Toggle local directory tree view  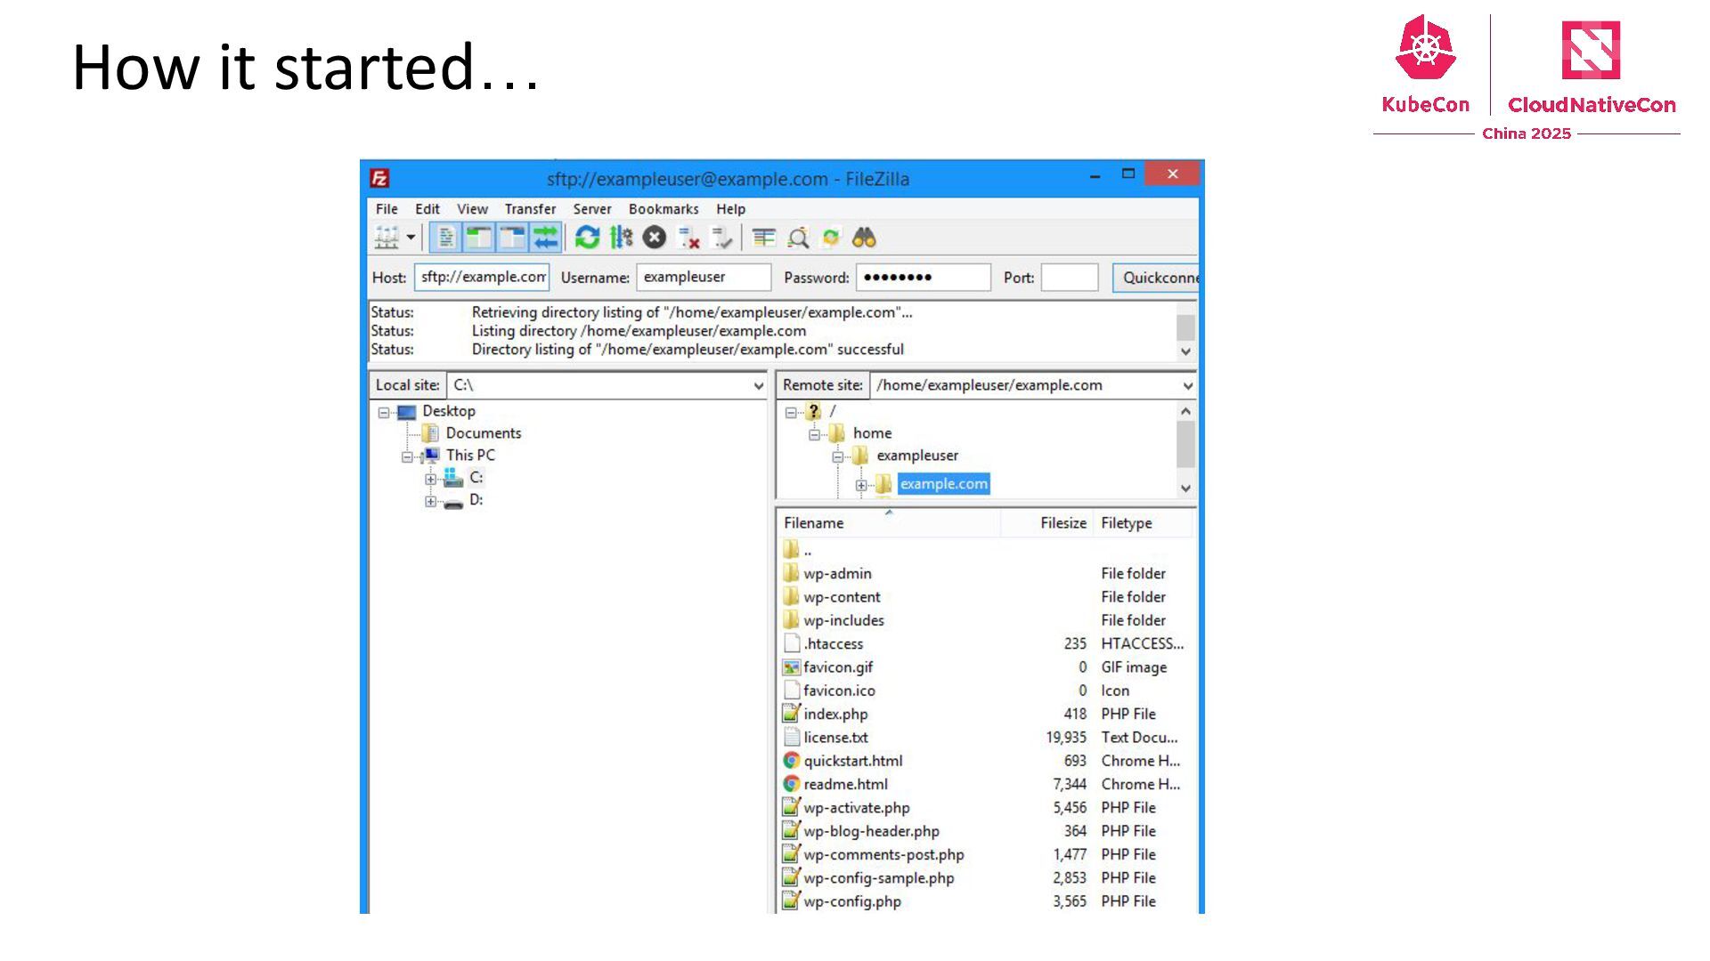479,238
